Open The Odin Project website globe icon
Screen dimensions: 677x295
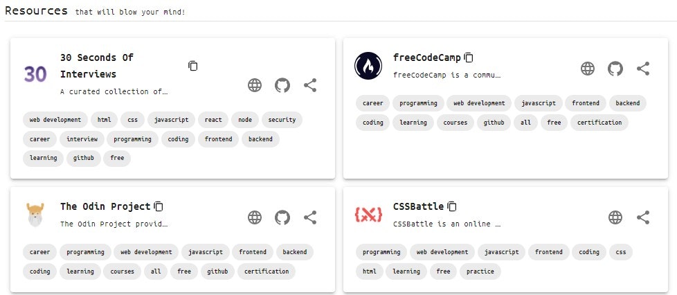(255, 217)
